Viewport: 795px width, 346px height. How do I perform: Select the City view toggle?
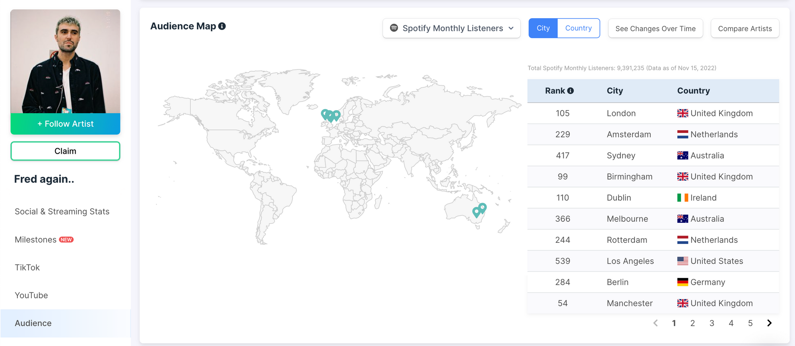(543, 28)
